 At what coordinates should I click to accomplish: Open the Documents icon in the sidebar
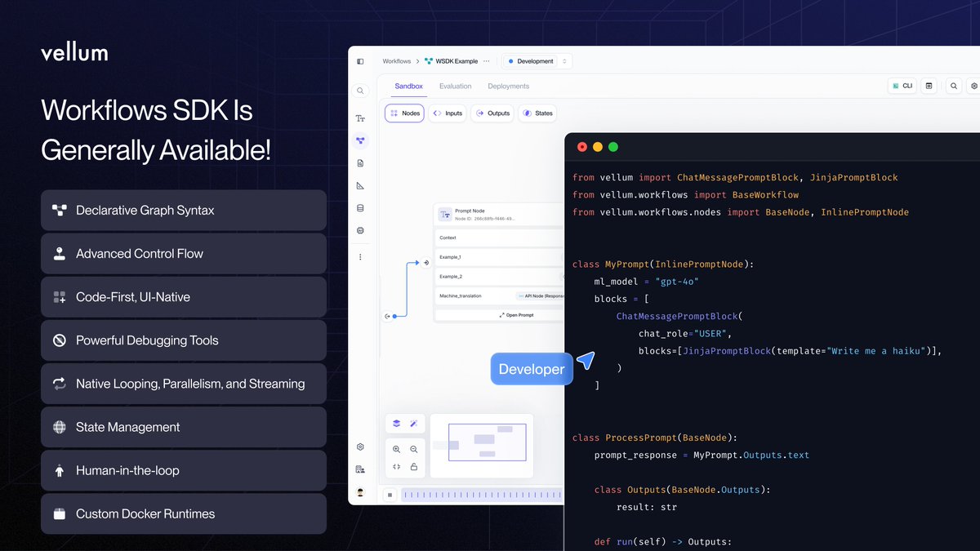360,163
